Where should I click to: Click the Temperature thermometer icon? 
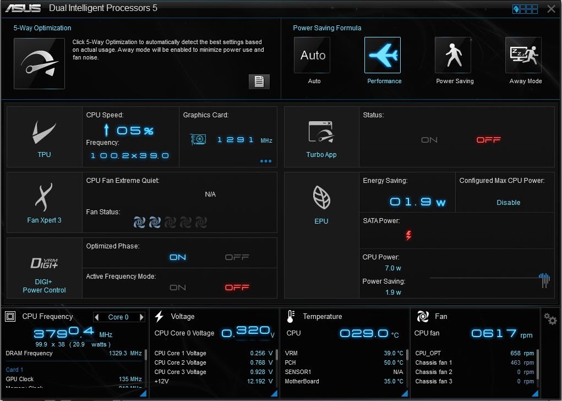(290, 316)
